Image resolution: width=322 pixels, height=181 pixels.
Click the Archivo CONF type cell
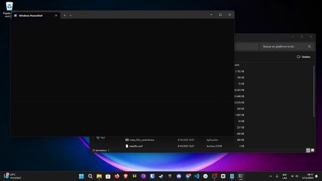point(214,146)
